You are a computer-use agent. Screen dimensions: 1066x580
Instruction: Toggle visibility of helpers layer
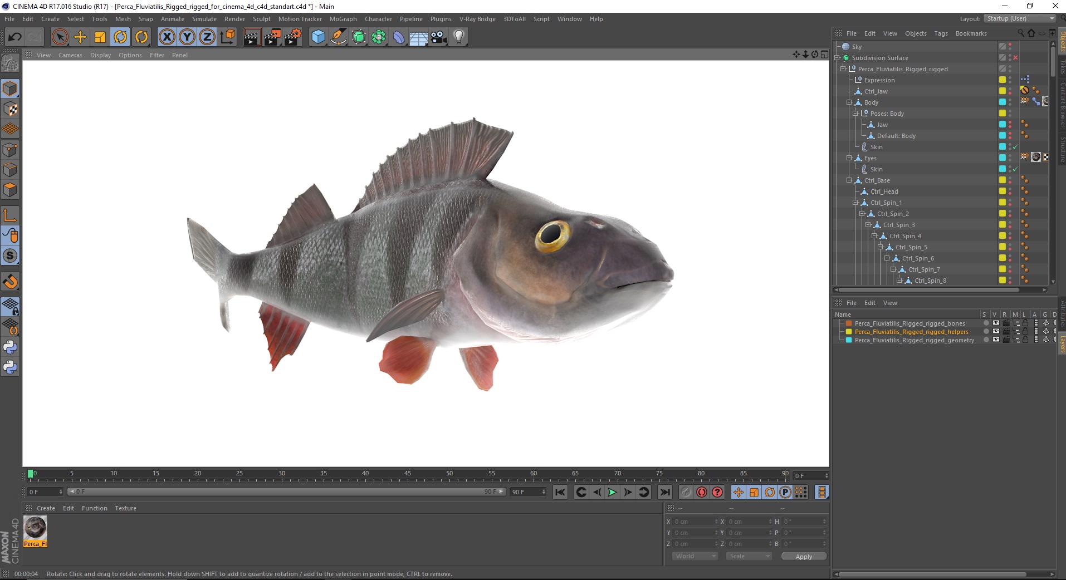tap(996, 332)
